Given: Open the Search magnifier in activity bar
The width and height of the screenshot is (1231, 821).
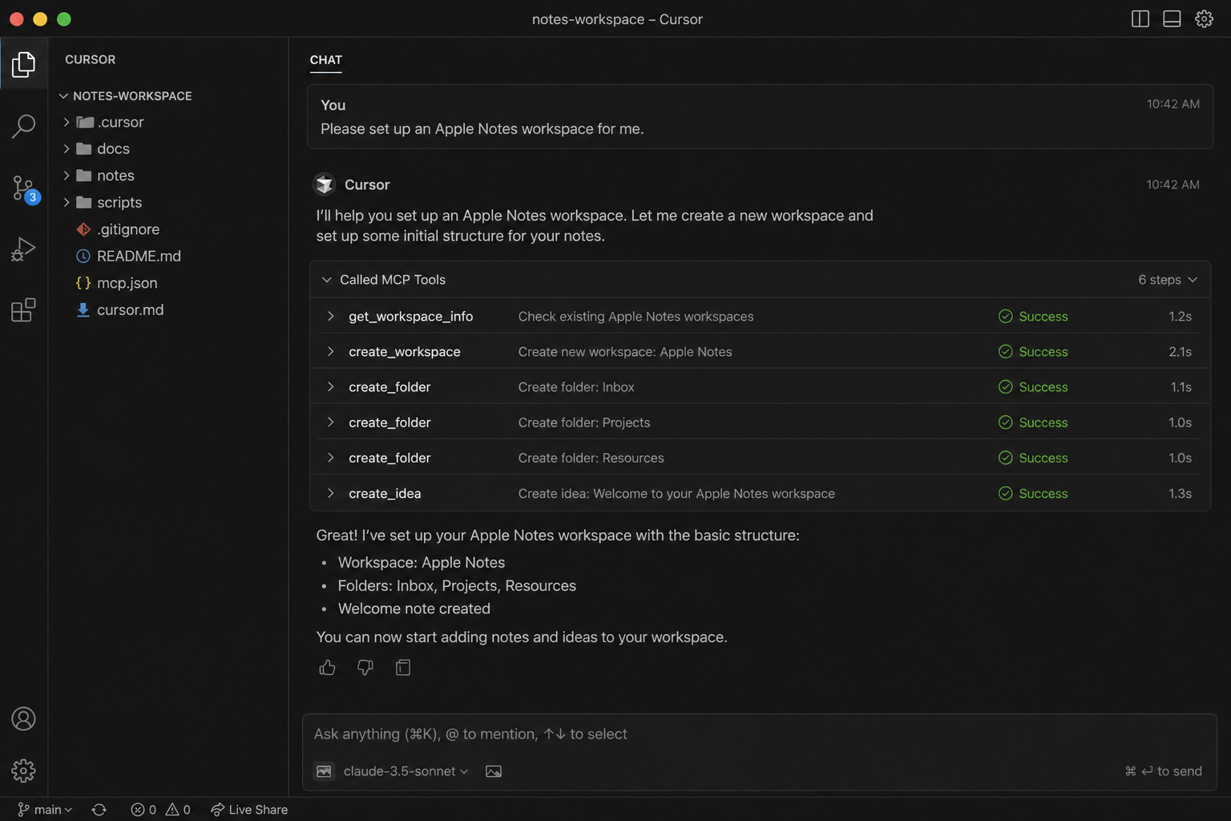Looking at the screenshot, I should 23,125.
